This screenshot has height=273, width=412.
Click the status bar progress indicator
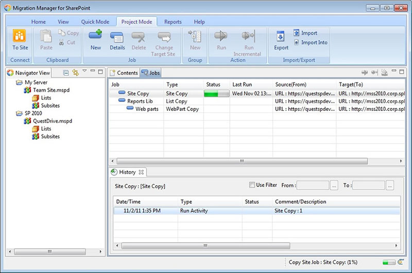389,262
